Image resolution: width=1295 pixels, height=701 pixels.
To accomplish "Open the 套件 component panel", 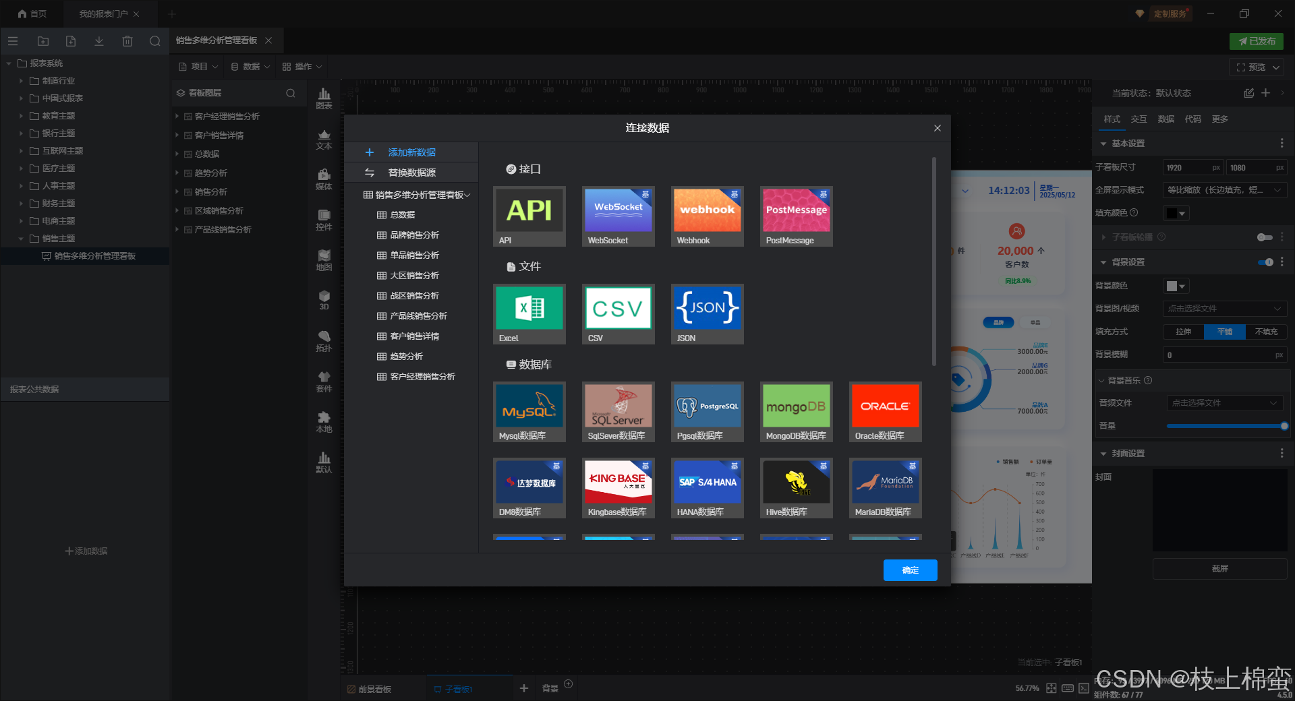I will click(324, 382).
